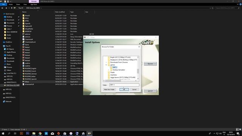
Task: Click the Make New Folder button
Action: pos(109,90)
